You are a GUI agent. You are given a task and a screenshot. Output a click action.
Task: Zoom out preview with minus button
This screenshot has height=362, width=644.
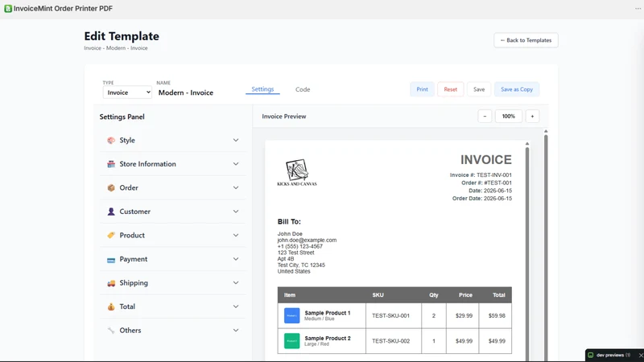click(485, 117)
